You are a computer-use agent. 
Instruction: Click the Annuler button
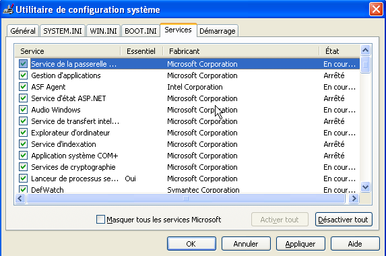tap(246, 244)
